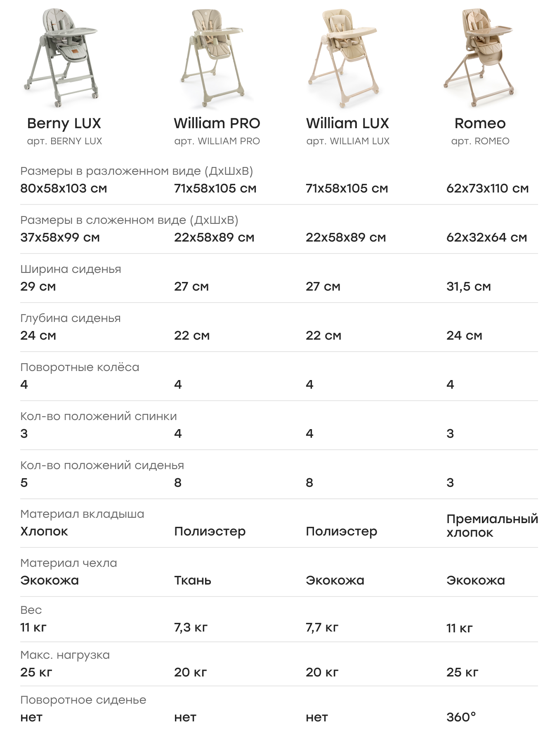Click the 62x32x64 см folded size value
This screenshot has width=557, height=742.
point(486,237)
